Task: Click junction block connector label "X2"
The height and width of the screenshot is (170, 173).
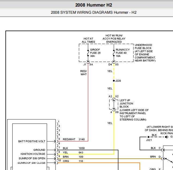Action: point(117,97)
